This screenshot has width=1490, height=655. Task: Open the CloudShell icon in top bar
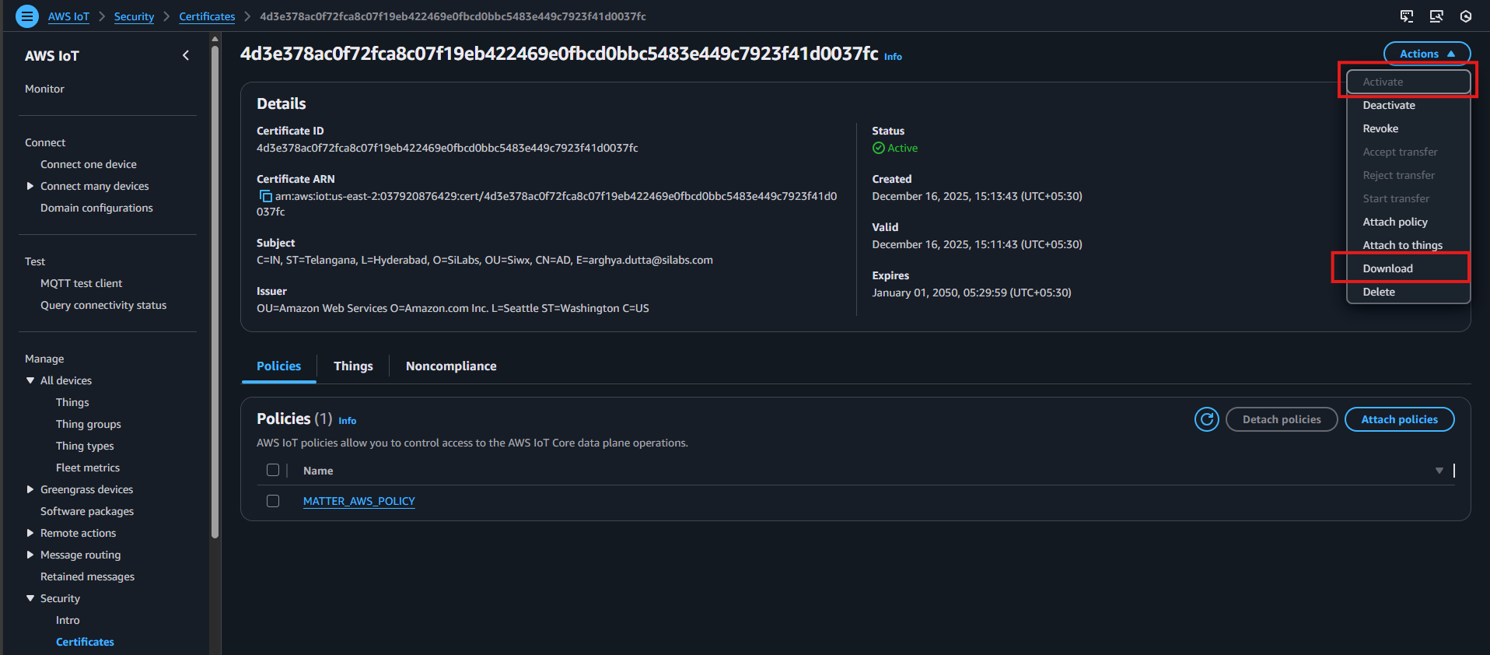[x=1407, y=16]
